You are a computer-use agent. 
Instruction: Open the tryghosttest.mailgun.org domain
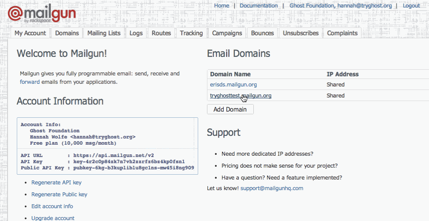point(241,95)
